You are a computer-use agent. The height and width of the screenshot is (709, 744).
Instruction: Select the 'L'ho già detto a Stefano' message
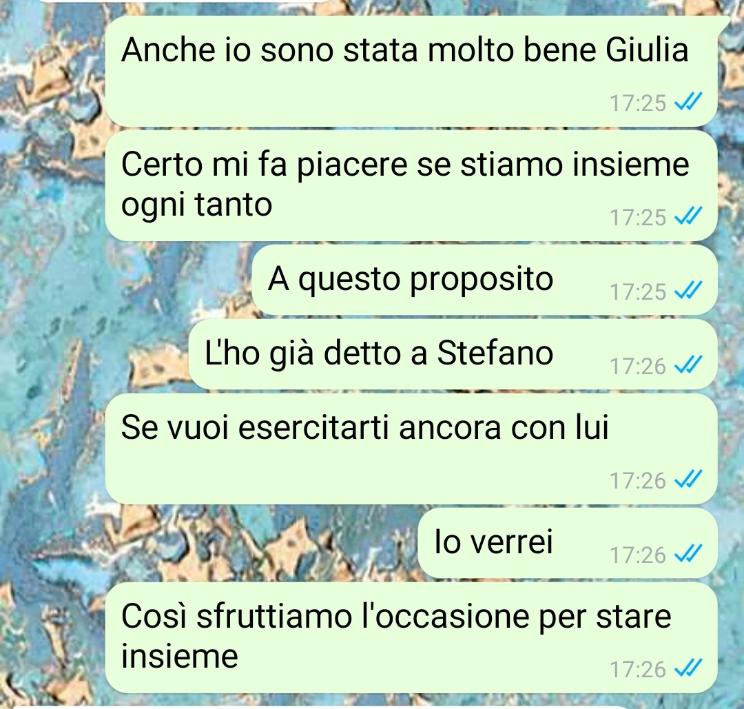click(453, 355)
